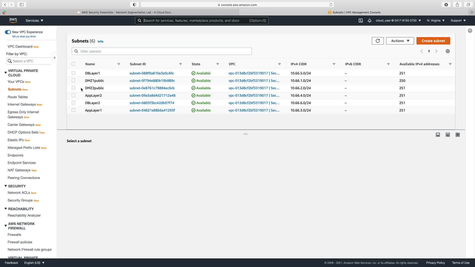Go to the next results page

pyautogui.click(x=436, y=51)
